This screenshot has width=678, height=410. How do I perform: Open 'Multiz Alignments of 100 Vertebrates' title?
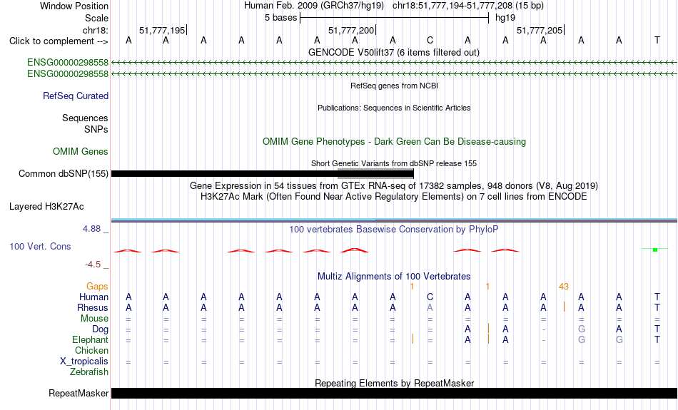394,276
